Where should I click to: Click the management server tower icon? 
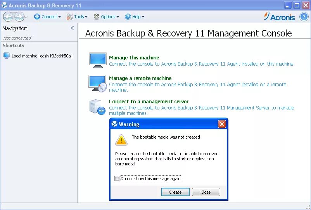[97, 107]
